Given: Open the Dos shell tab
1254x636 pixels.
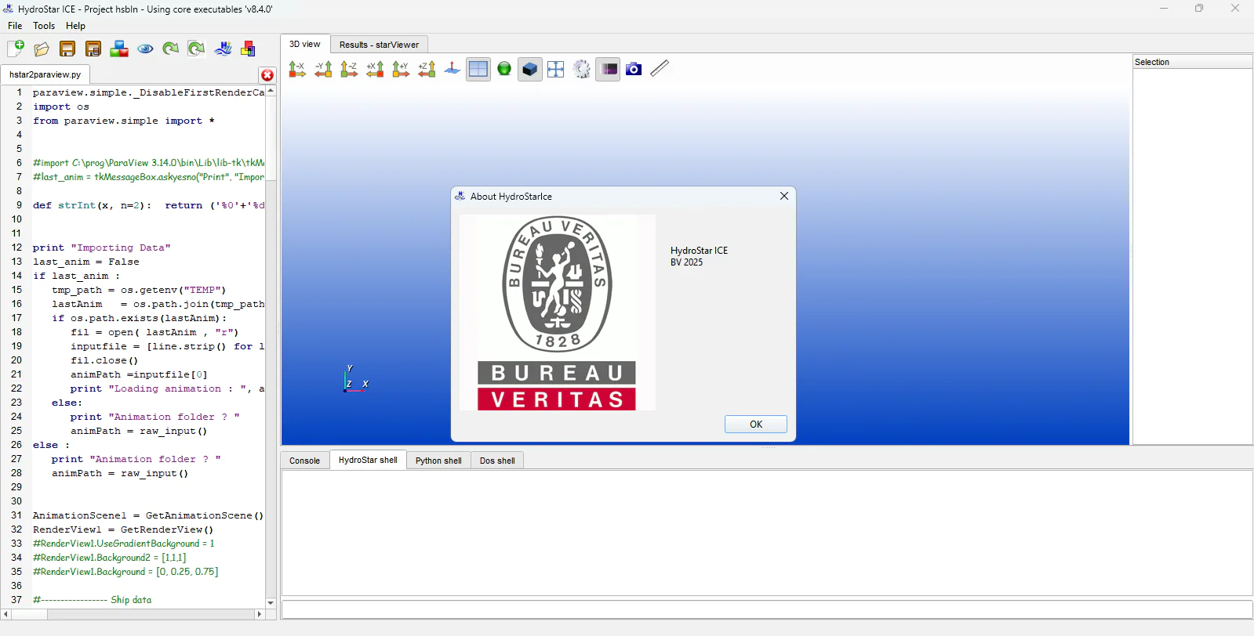Looking at the screenshot, I should pyautogui.click(x=497, y=461).
